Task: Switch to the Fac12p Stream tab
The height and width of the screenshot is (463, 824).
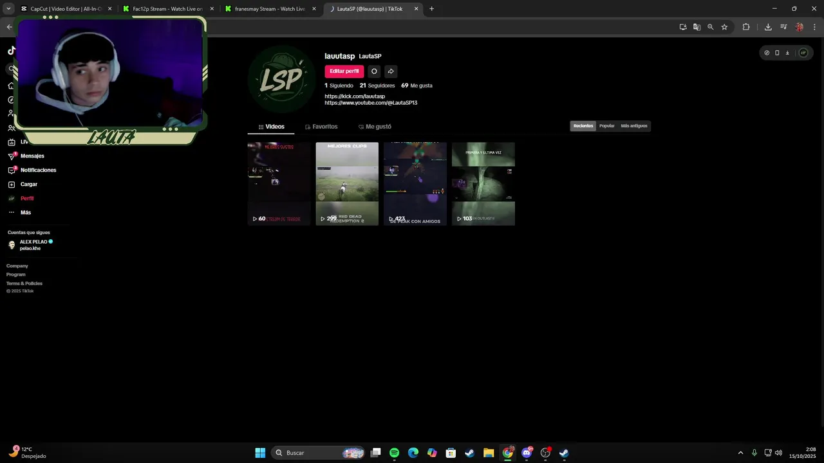Action: coord(169,9)
